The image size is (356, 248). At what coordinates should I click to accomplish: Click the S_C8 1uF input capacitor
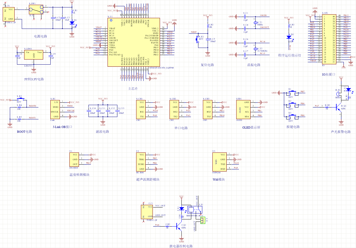point(17,56)
